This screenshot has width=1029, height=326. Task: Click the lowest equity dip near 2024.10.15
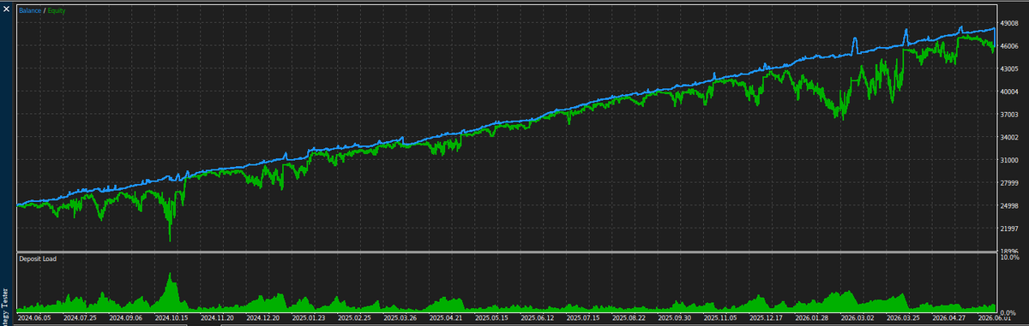pyautogui.click(x=170, y=239)
